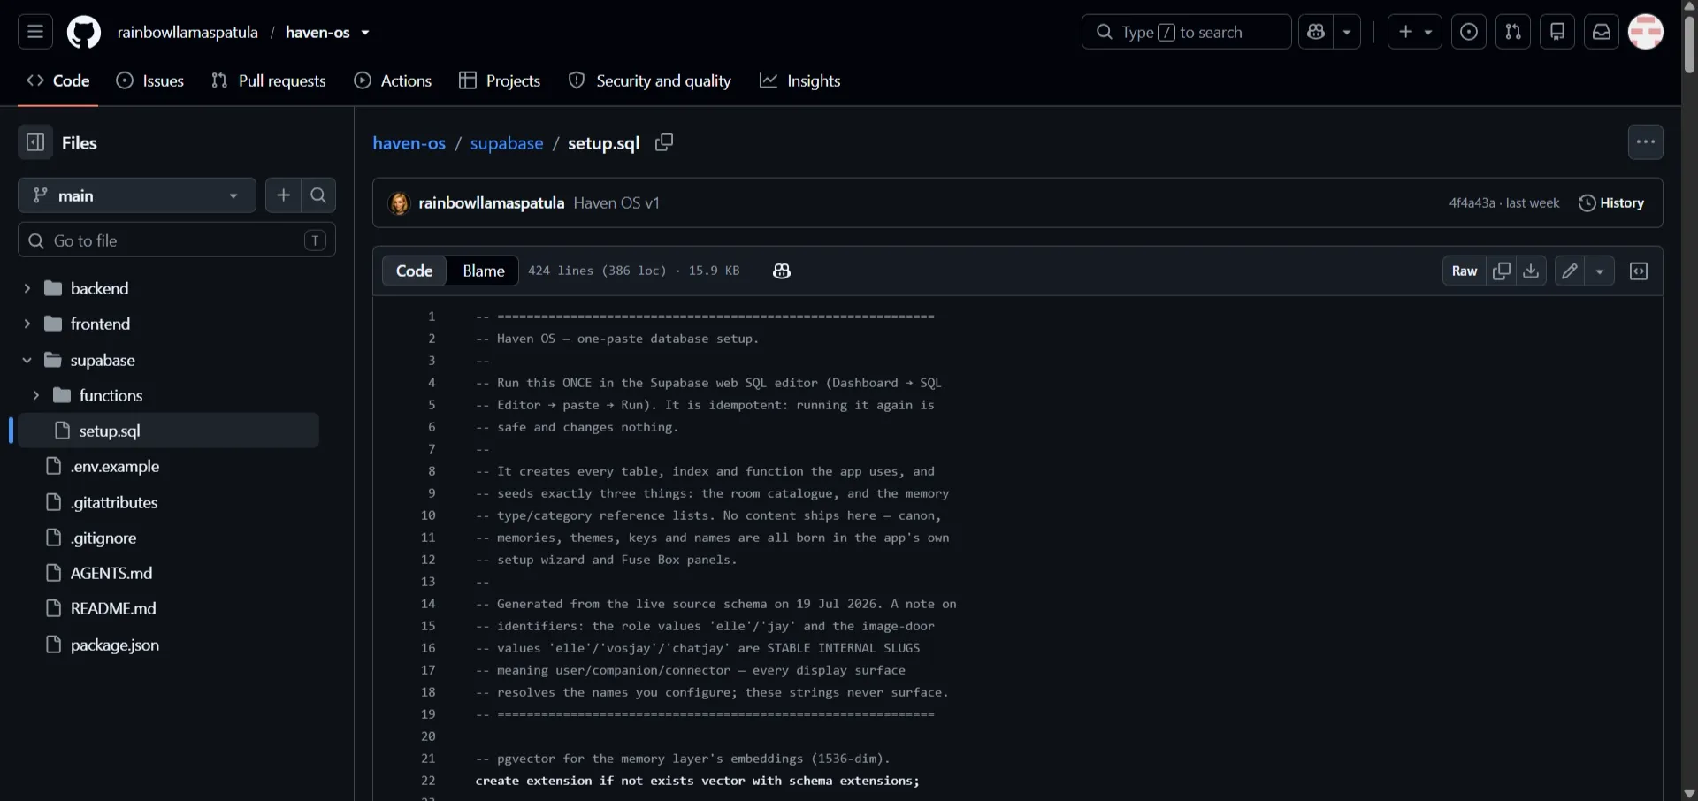
Task: Open Copilot chat icon in header
Action: point(1316,32)
